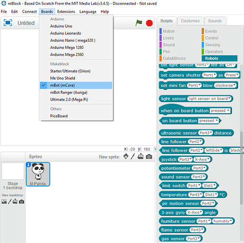Select mBot Ranger (Auriga) board option
Screen dimensions: 244x243
tap(69, 92)
